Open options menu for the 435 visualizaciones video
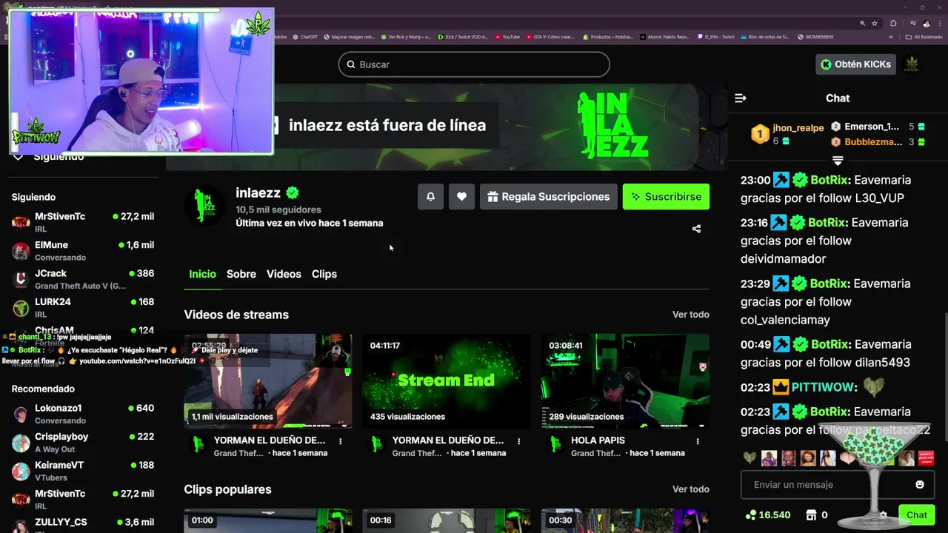 (519, 441)
